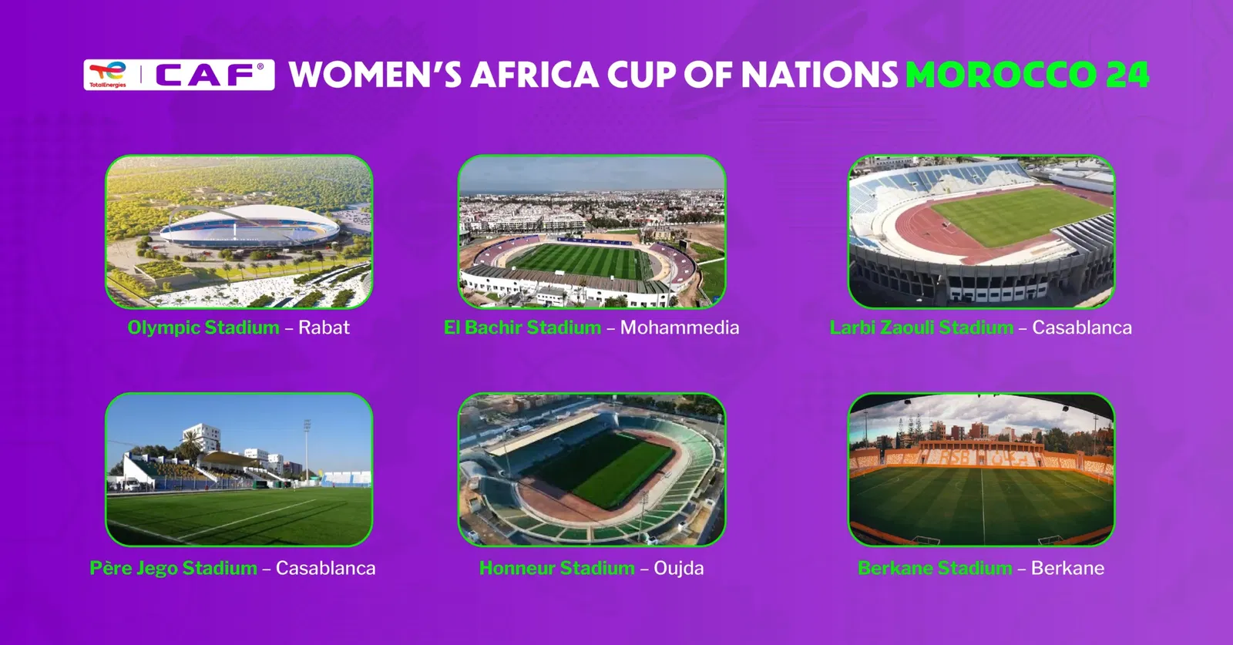Open the El Bachir Stadium photo
Screen dimensions: 1233x645
pos(592,232)
